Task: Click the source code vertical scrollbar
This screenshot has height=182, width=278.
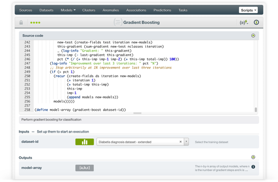Action: (256, 110)
